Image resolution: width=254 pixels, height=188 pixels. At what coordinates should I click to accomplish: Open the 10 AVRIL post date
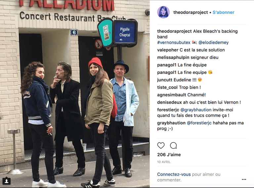coord(164,162)
